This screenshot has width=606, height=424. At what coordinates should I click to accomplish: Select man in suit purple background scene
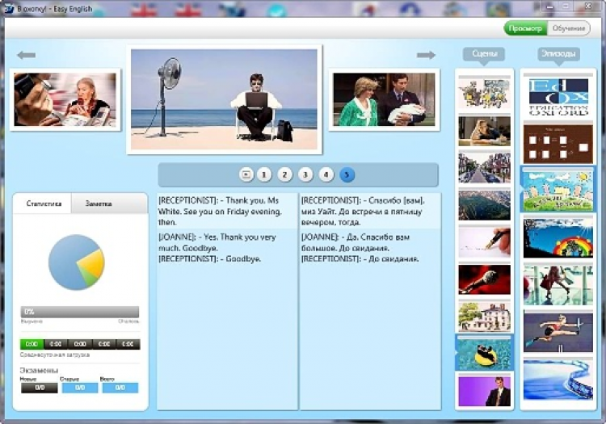point(484,391)
